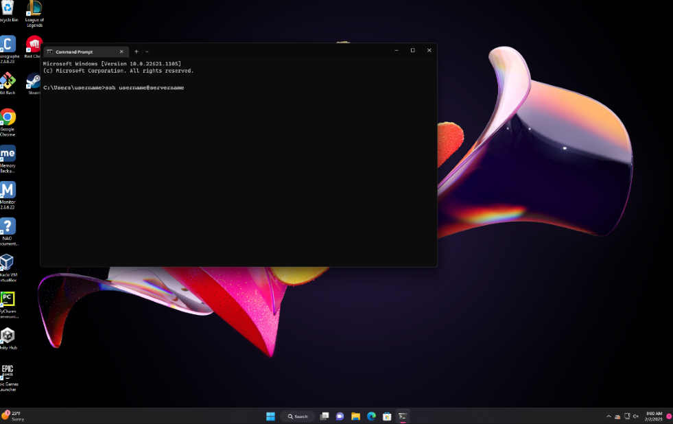This screenshot has height=424, width=673.
Task: Click the muted volume tray icon
Action: 636,416
